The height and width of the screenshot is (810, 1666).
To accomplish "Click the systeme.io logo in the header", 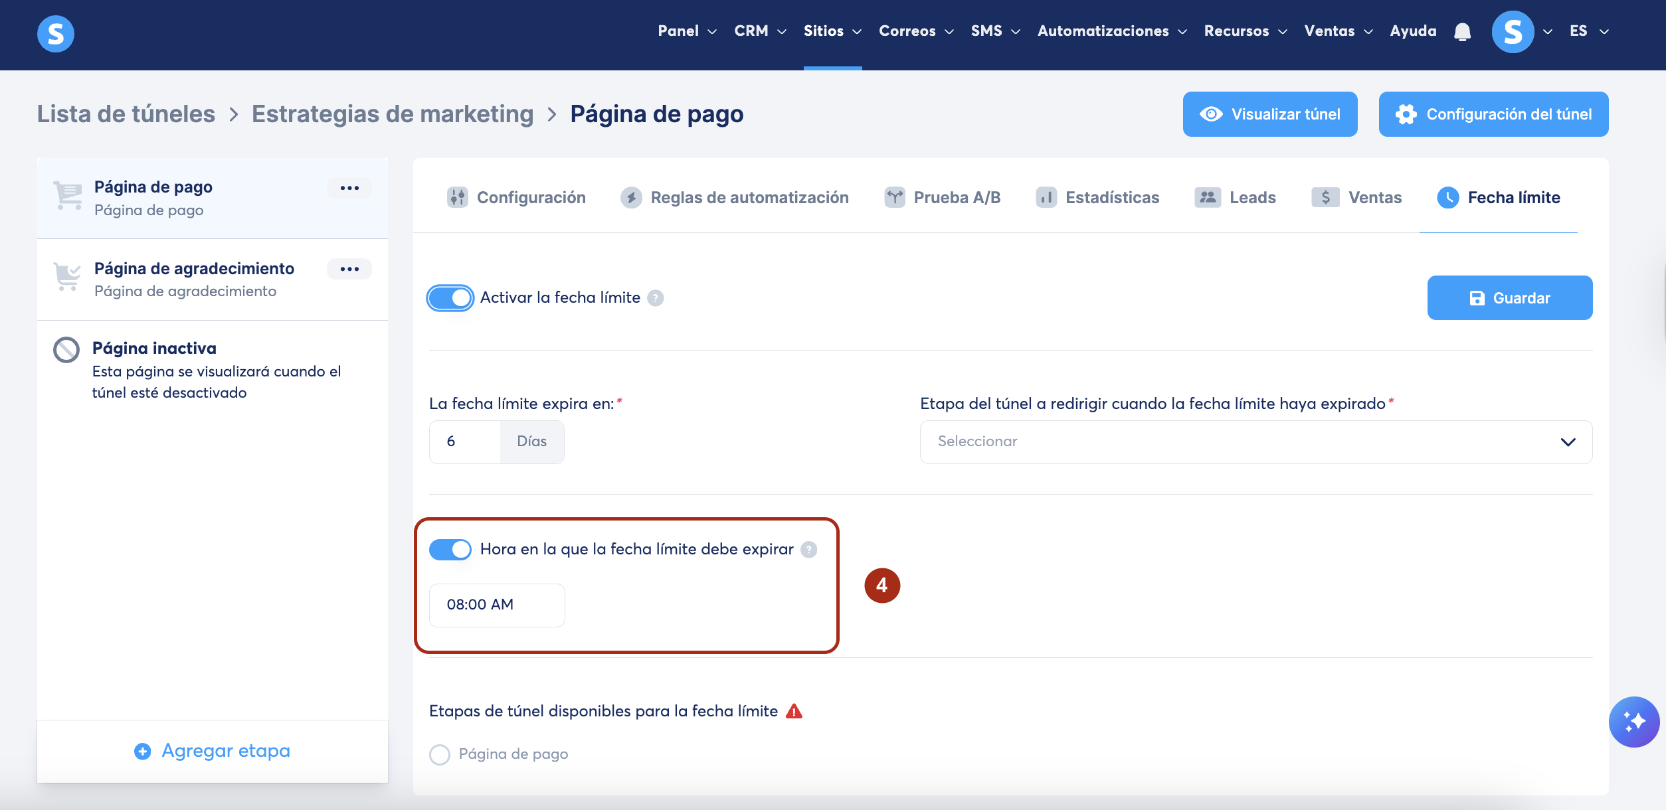I will [56, 33].
